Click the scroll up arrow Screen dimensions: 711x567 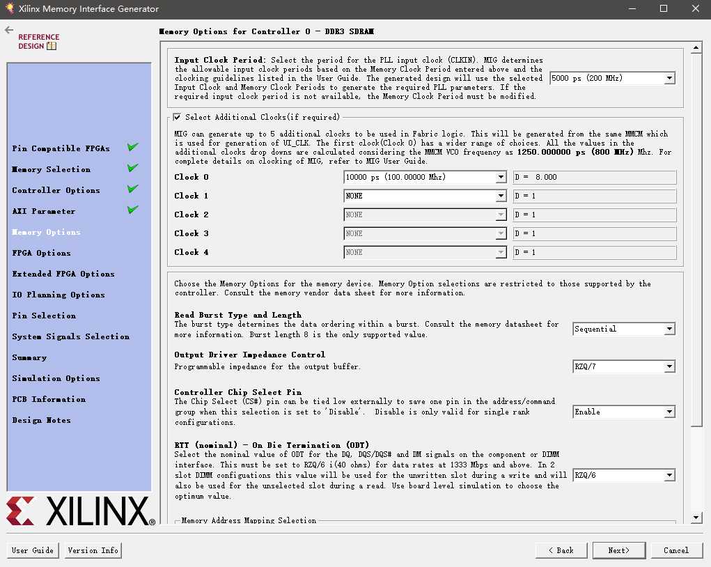pos(696,47)
